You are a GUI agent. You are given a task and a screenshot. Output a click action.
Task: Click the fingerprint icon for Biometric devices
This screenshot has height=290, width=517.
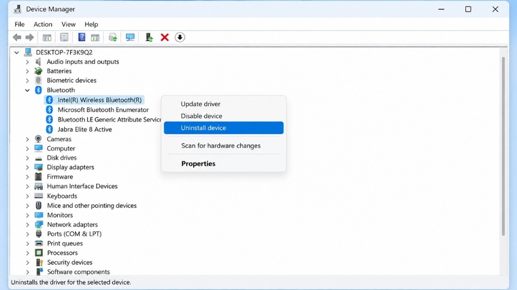coord(38,80)
